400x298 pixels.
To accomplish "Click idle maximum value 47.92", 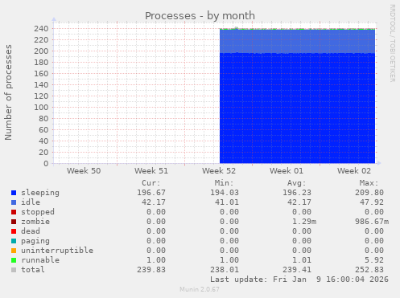I will point(372,202).
